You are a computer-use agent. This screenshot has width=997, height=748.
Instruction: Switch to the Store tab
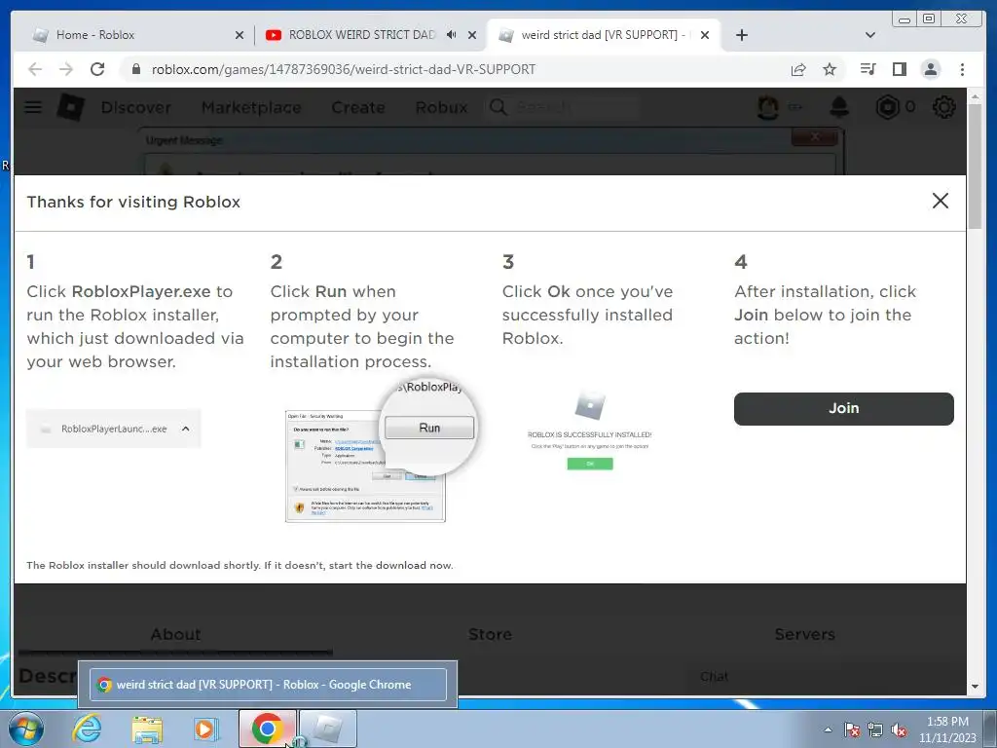tap(490, 634)
